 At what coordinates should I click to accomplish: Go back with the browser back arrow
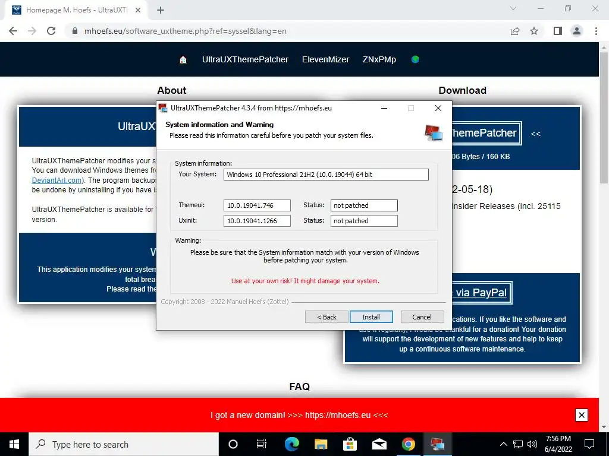tap(13, 31)
